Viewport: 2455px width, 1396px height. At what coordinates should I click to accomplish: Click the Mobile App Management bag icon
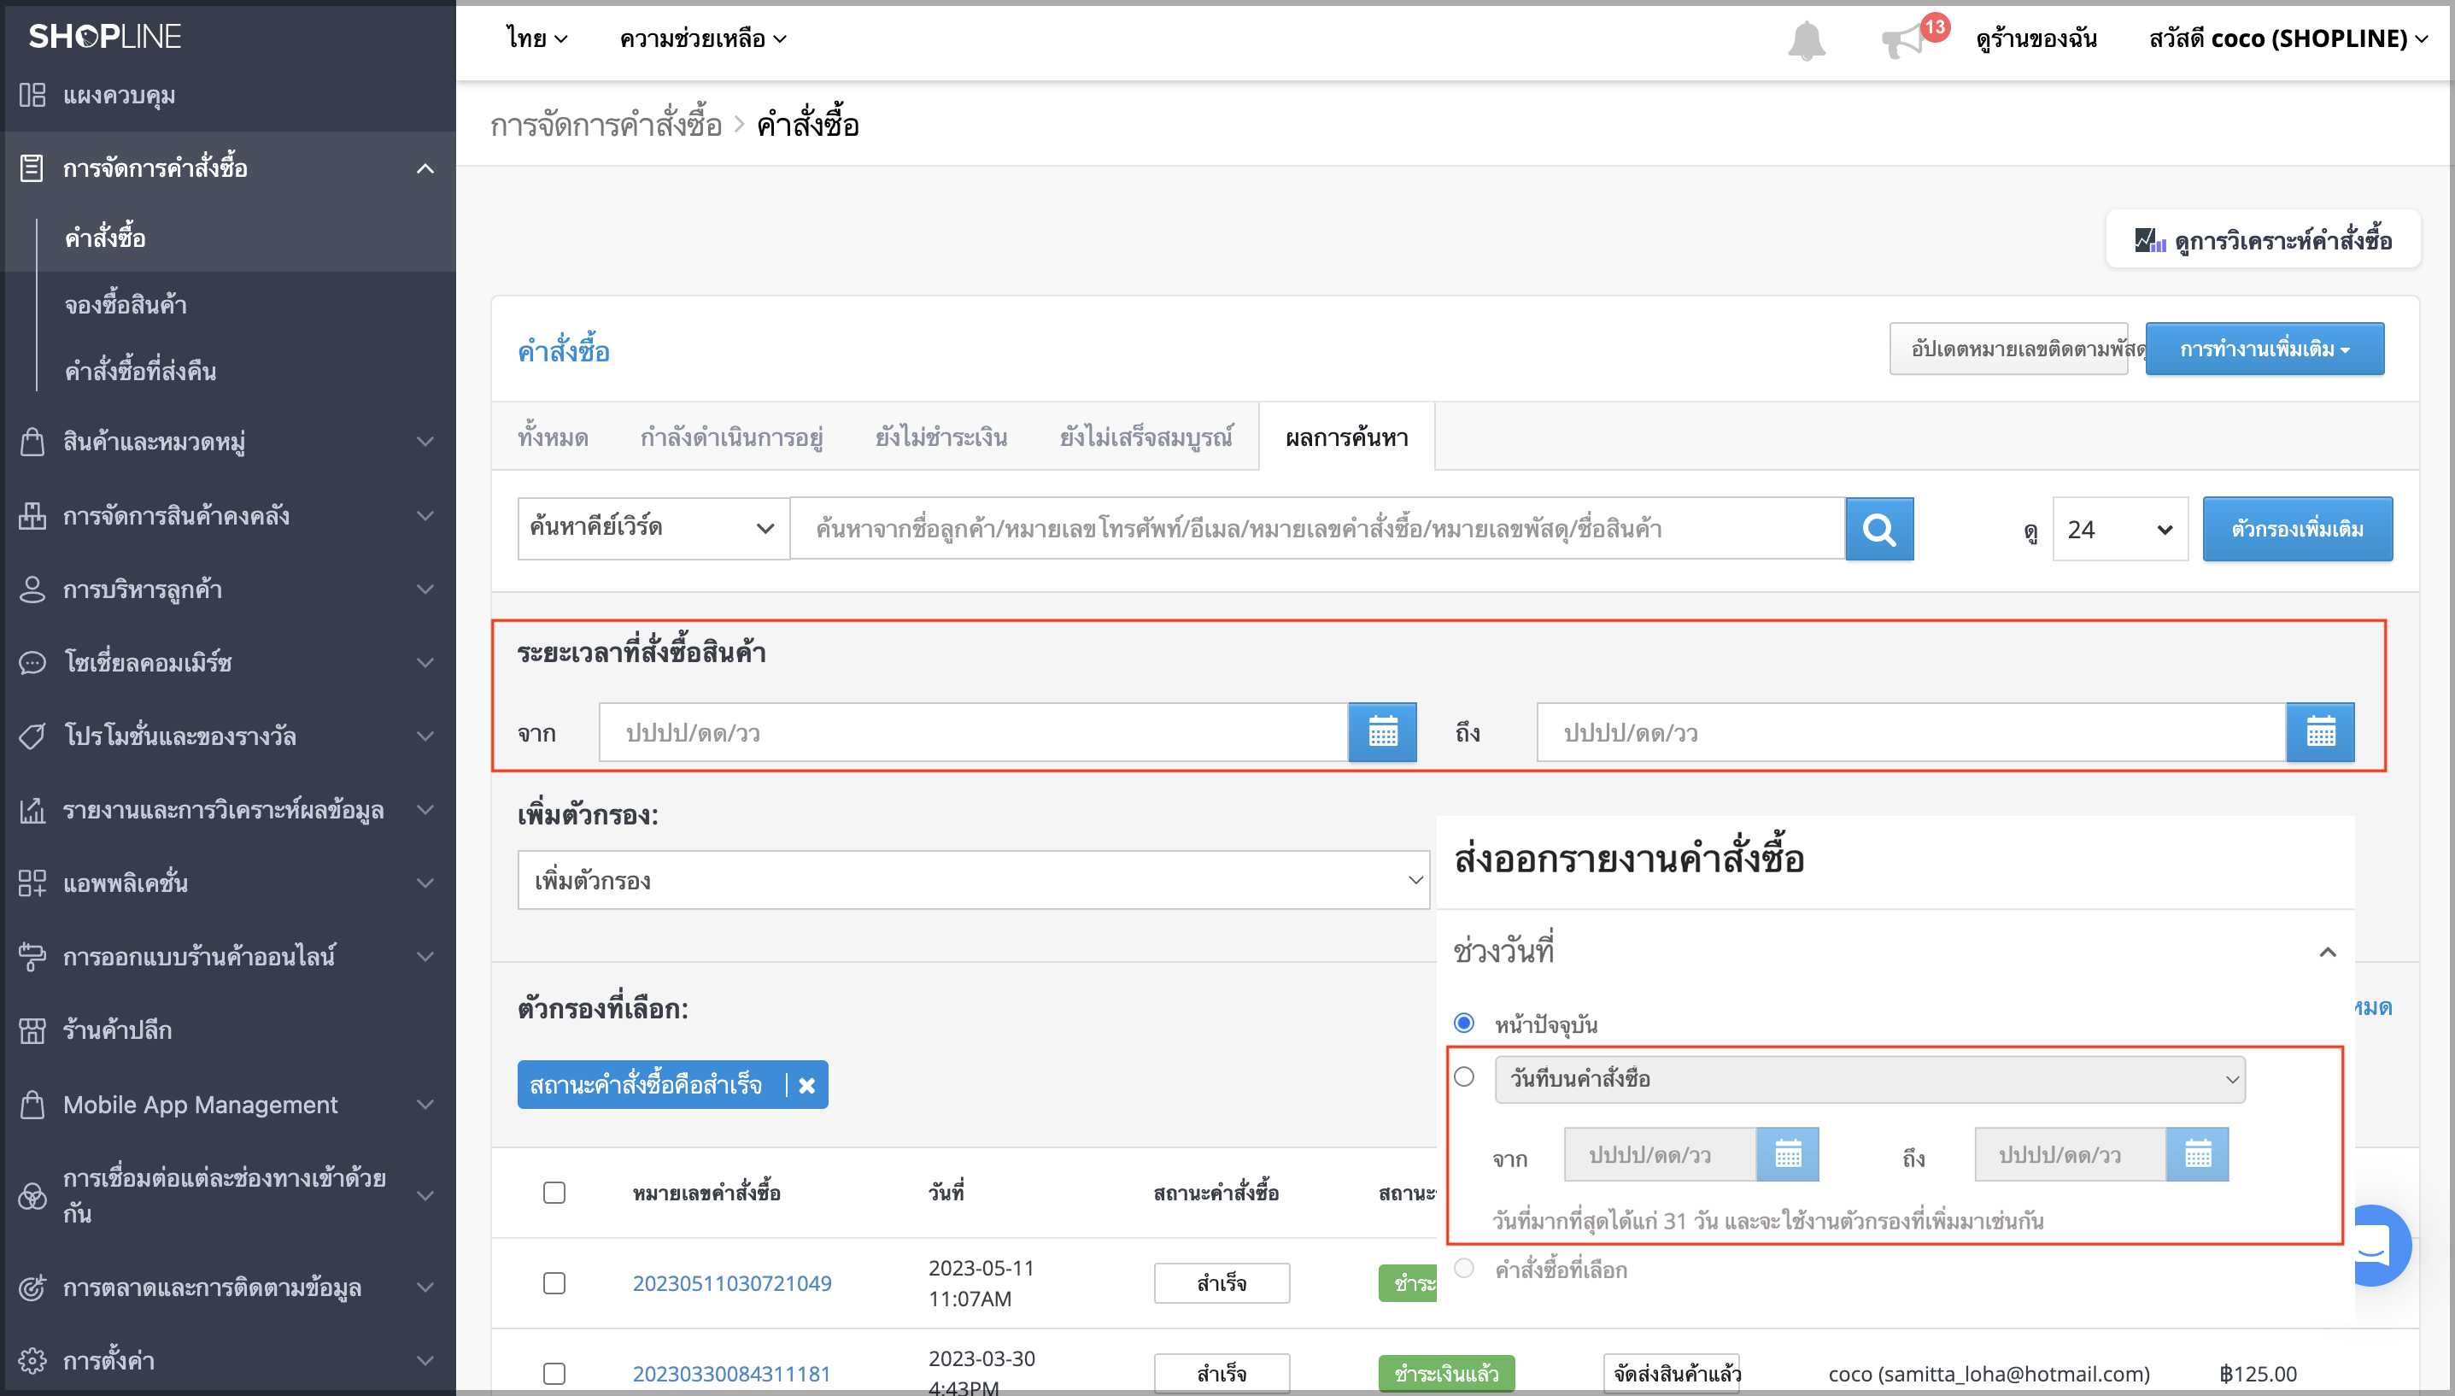point(32,1105)
